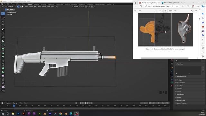Switch to Modeling workspace tab
Image resolution: width=206 pixels, height=116 pixels.
36,4
